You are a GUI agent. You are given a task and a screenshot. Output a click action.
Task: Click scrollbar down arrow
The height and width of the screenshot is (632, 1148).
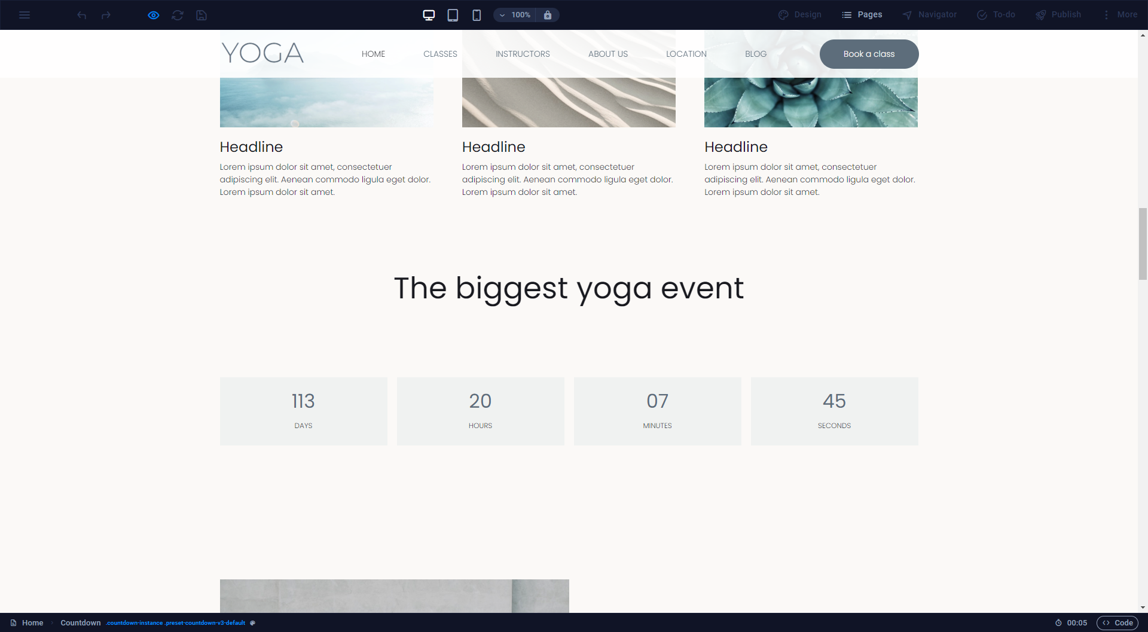(1143, 607)
